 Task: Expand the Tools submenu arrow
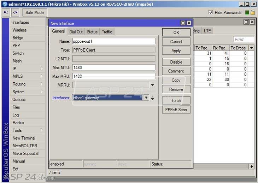pyautogui.click(x=41, y=130)
